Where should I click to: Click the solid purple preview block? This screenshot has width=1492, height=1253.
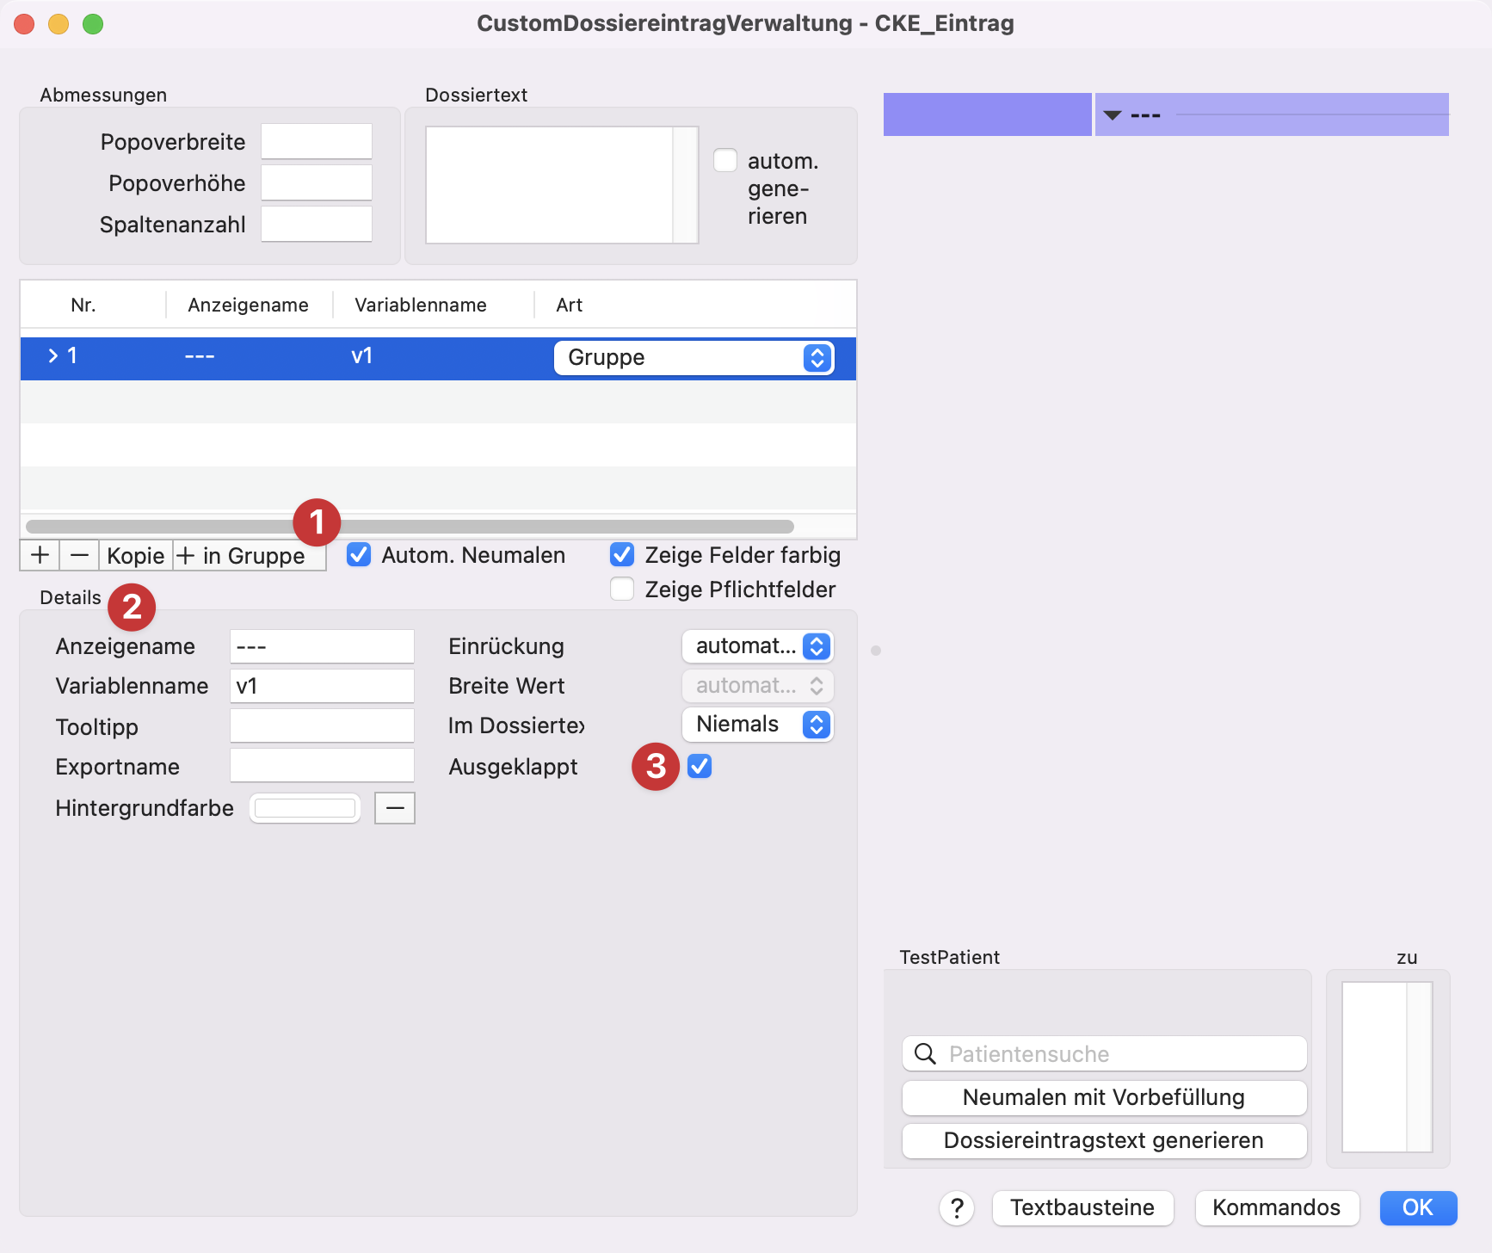coord(988,114)
